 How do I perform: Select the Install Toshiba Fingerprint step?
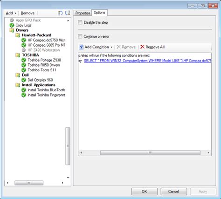(x=46, y=95)
